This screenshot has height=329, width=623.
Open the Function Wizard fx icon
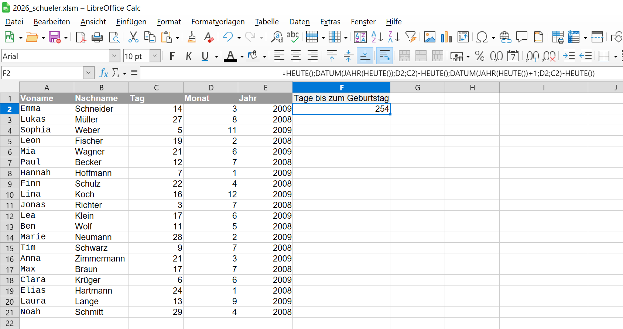(x=104, y=73)
